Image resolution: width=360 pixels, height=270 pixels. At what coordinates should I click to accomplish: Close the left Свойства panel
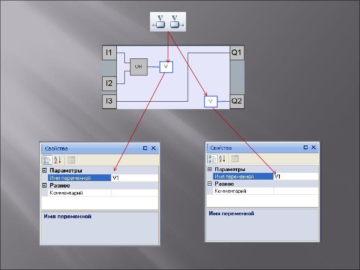pos(154,148)
